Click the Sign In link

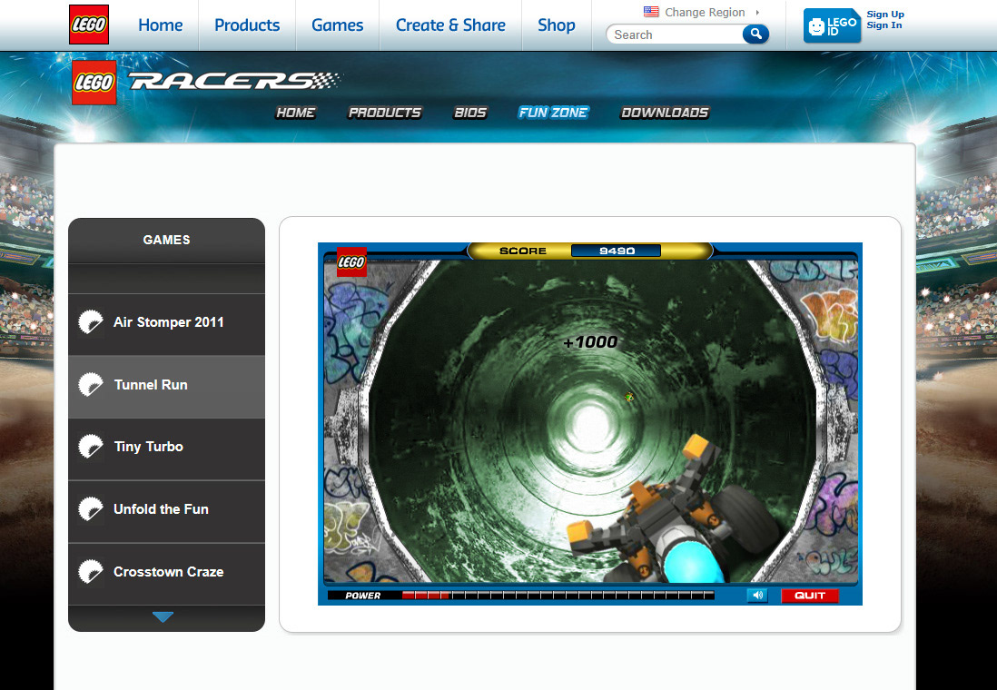coord(883,25)
